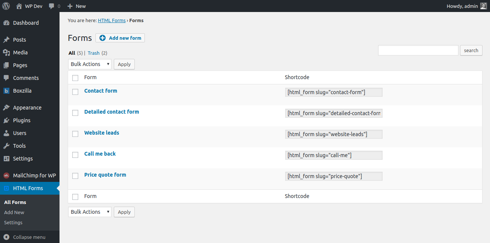Click the forms search input field
The image size is (490, 243).
[x=418, y=50]
